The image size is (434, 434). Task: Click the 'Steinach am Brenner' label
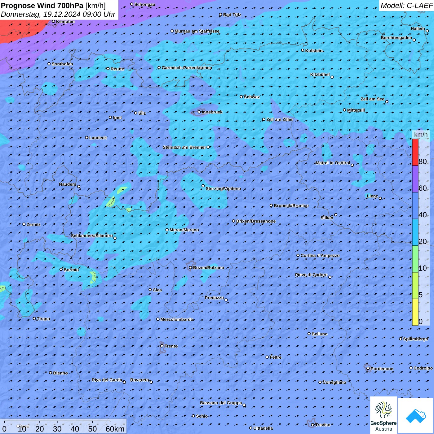pyautogui.click(x=184, y=147)
